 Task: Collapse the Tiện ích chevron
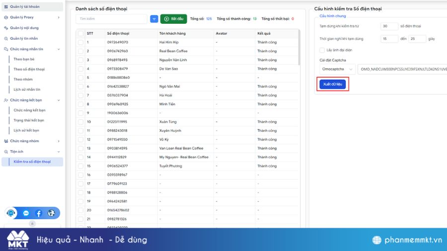(x=59, y=152)
